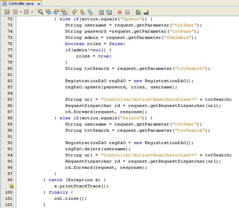The image size is (239, 208).
Task: Click "new" keyword on line 92
Action: coord(138,143)
